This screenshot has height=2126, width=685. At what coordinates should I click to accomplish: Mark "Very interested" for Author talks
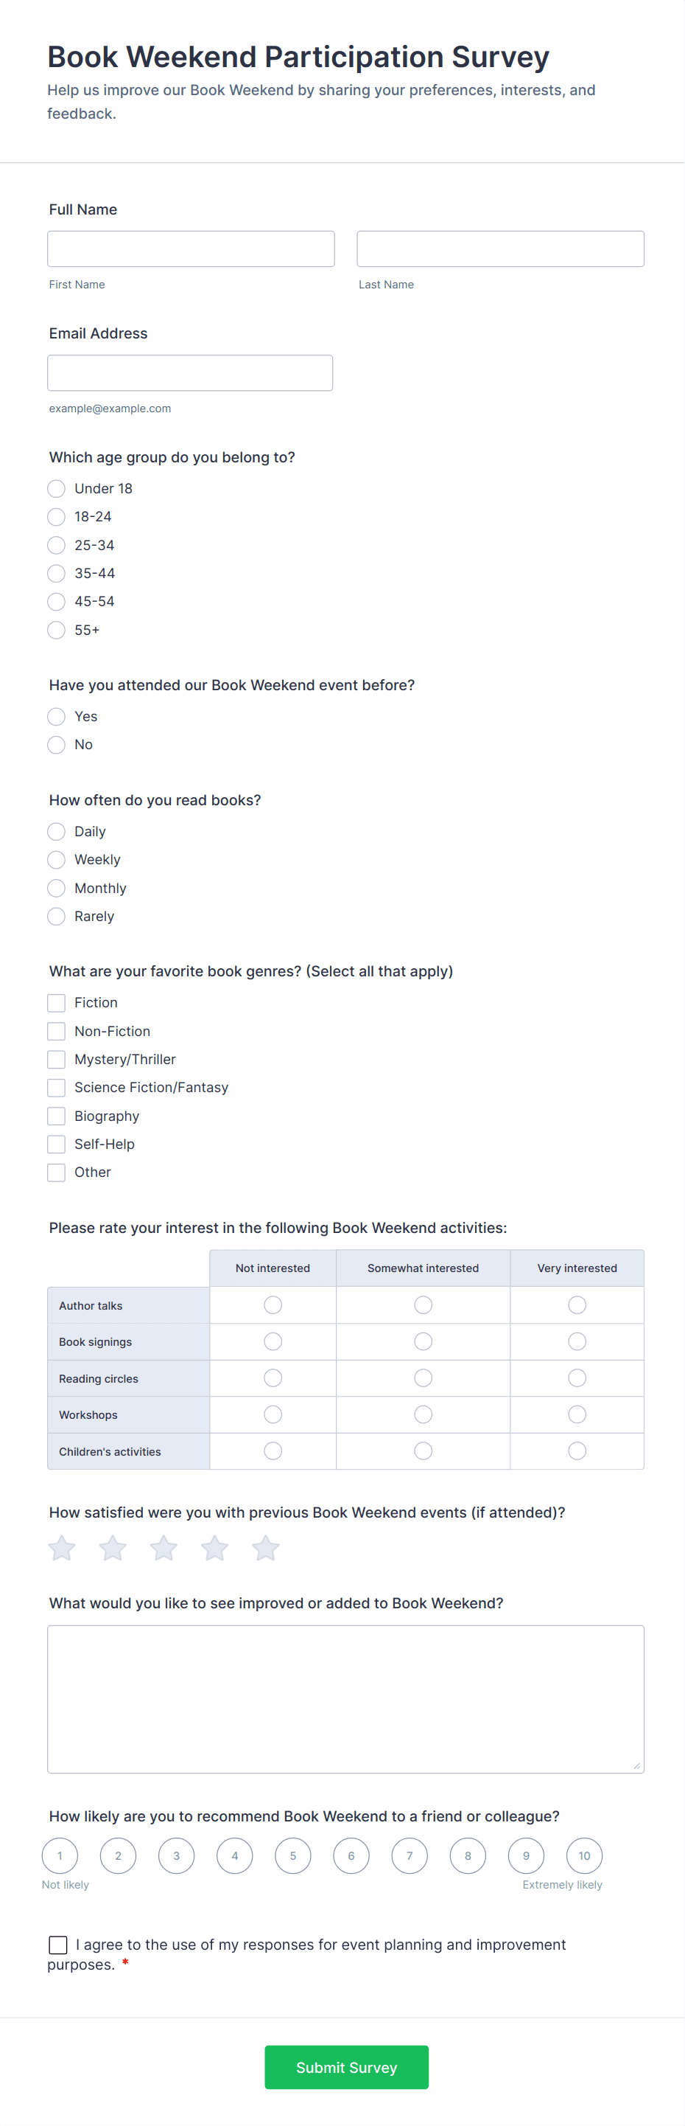(576, 1304)
